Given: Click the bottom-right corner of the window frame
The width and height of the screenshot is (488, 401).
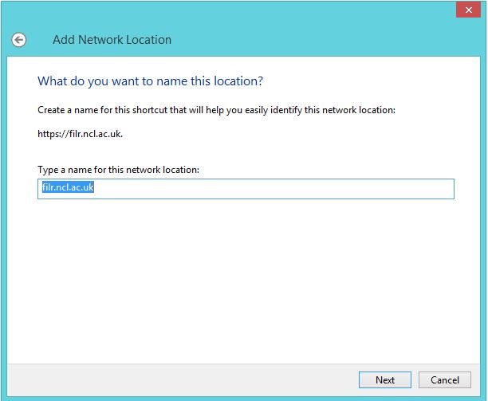Looking at the screenshot, I should pyautogui.click(x=484, y=397).
